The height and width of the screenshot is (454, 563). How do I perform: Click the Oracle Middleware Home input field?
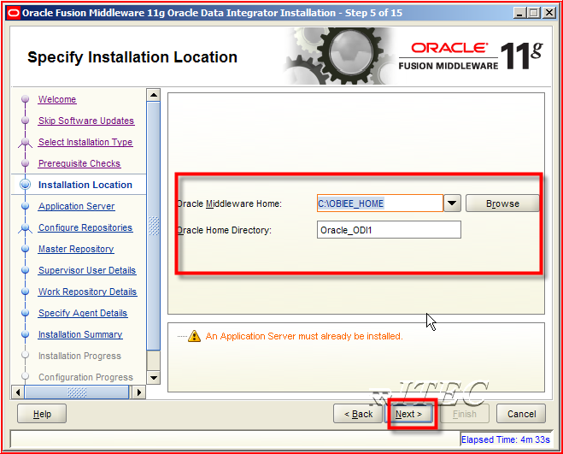point(380,203)
